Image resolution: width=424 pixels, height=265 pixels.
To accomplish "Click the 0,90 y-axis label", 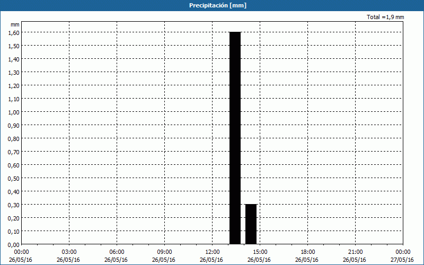I will coord(14,125).
